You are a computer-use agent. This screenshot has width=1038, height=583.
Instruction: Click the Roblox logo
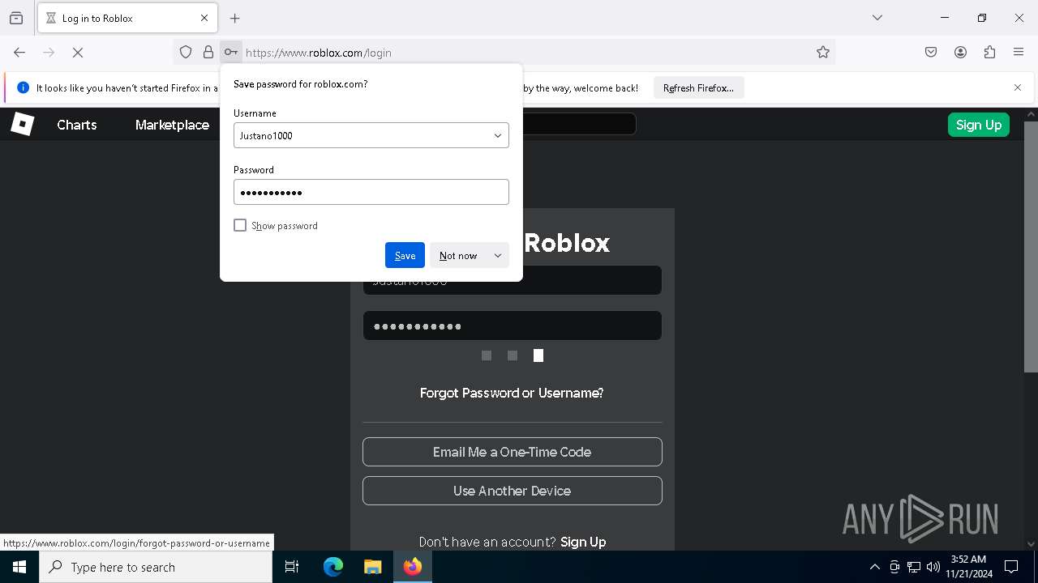[22, 124]
